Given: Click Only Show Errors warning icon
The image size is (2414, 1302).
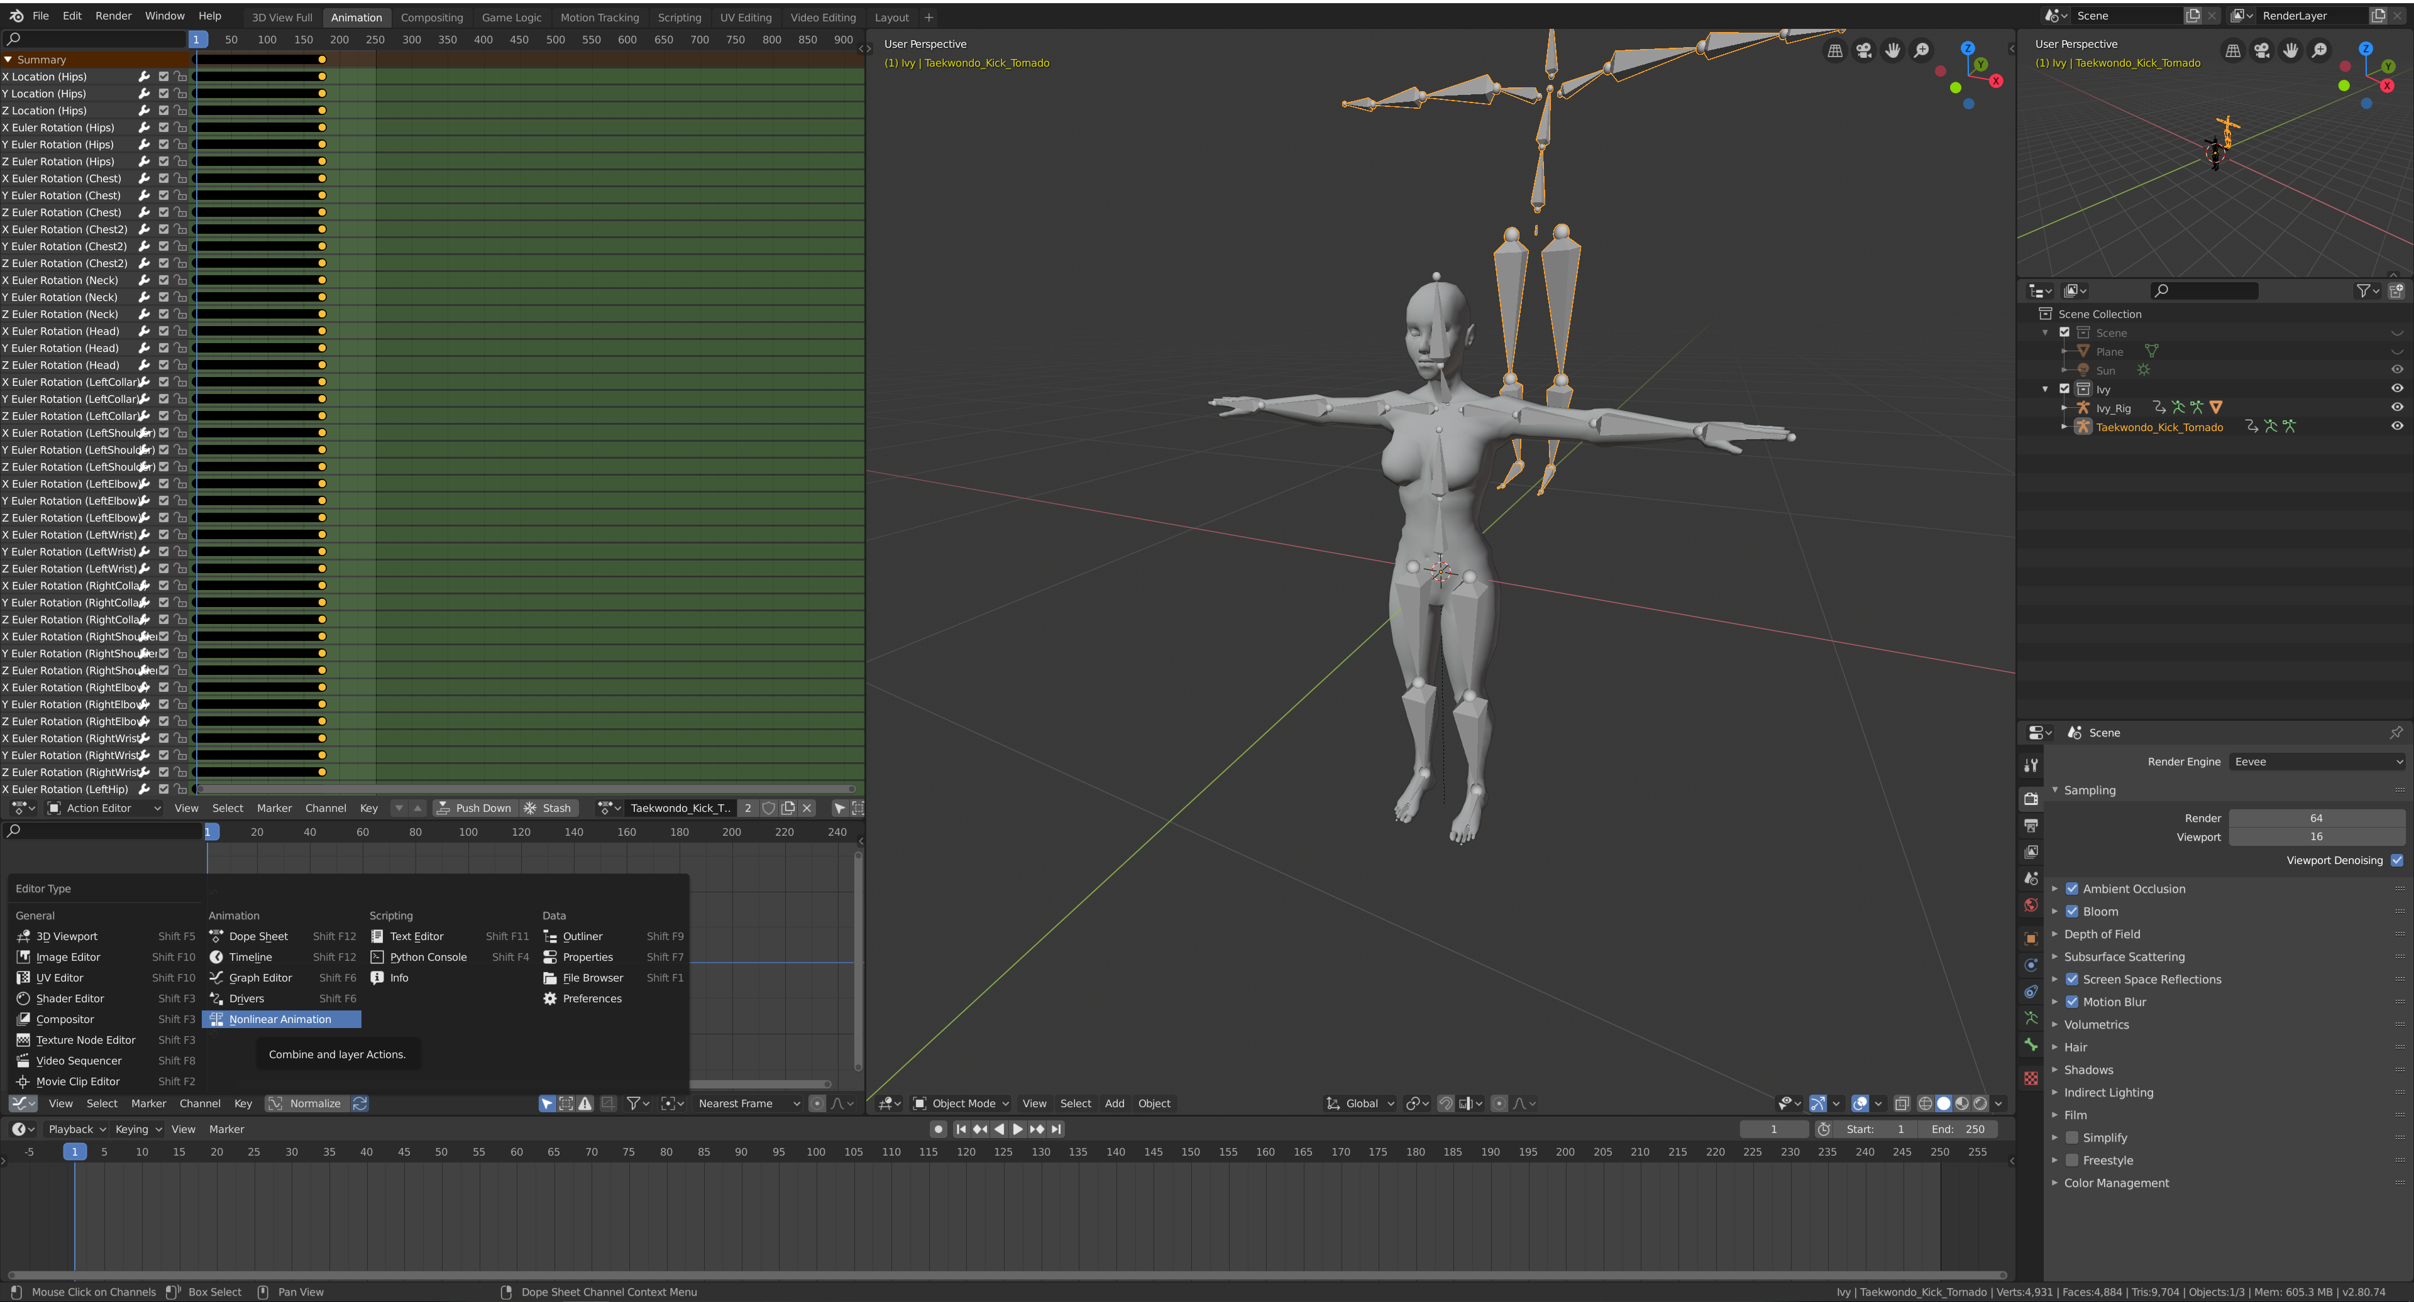Looking at the screenshot, I should click(585, 1103).
